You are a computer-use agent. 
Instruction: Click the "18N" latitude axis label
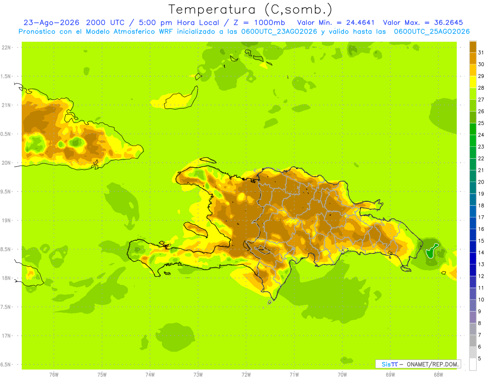click(6, 278)
